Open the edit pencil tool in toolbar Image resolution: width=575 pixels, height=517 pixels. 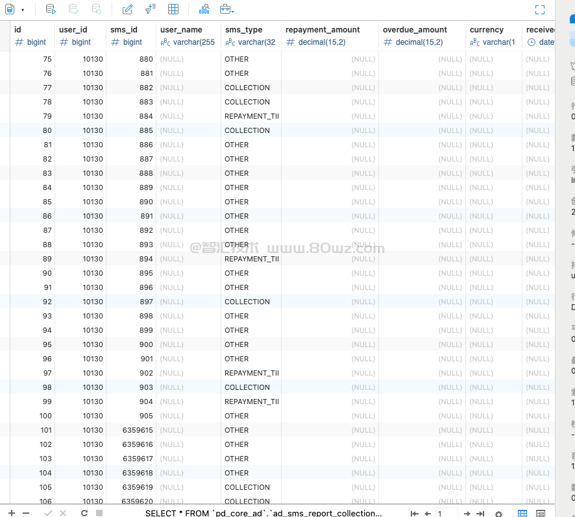pos(128,10)
